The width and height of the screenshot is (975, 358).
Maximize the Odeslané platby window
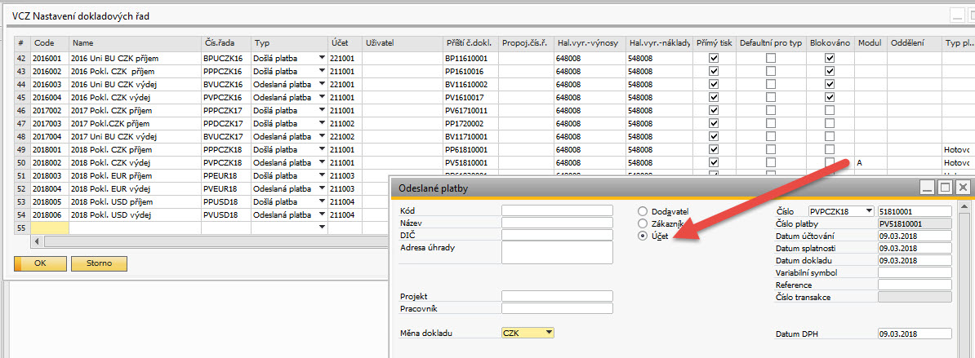[945, 188]
